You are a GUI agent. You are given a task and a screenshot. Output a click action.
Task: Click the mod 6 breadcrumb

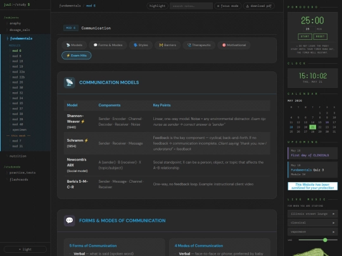click(91, 6)
